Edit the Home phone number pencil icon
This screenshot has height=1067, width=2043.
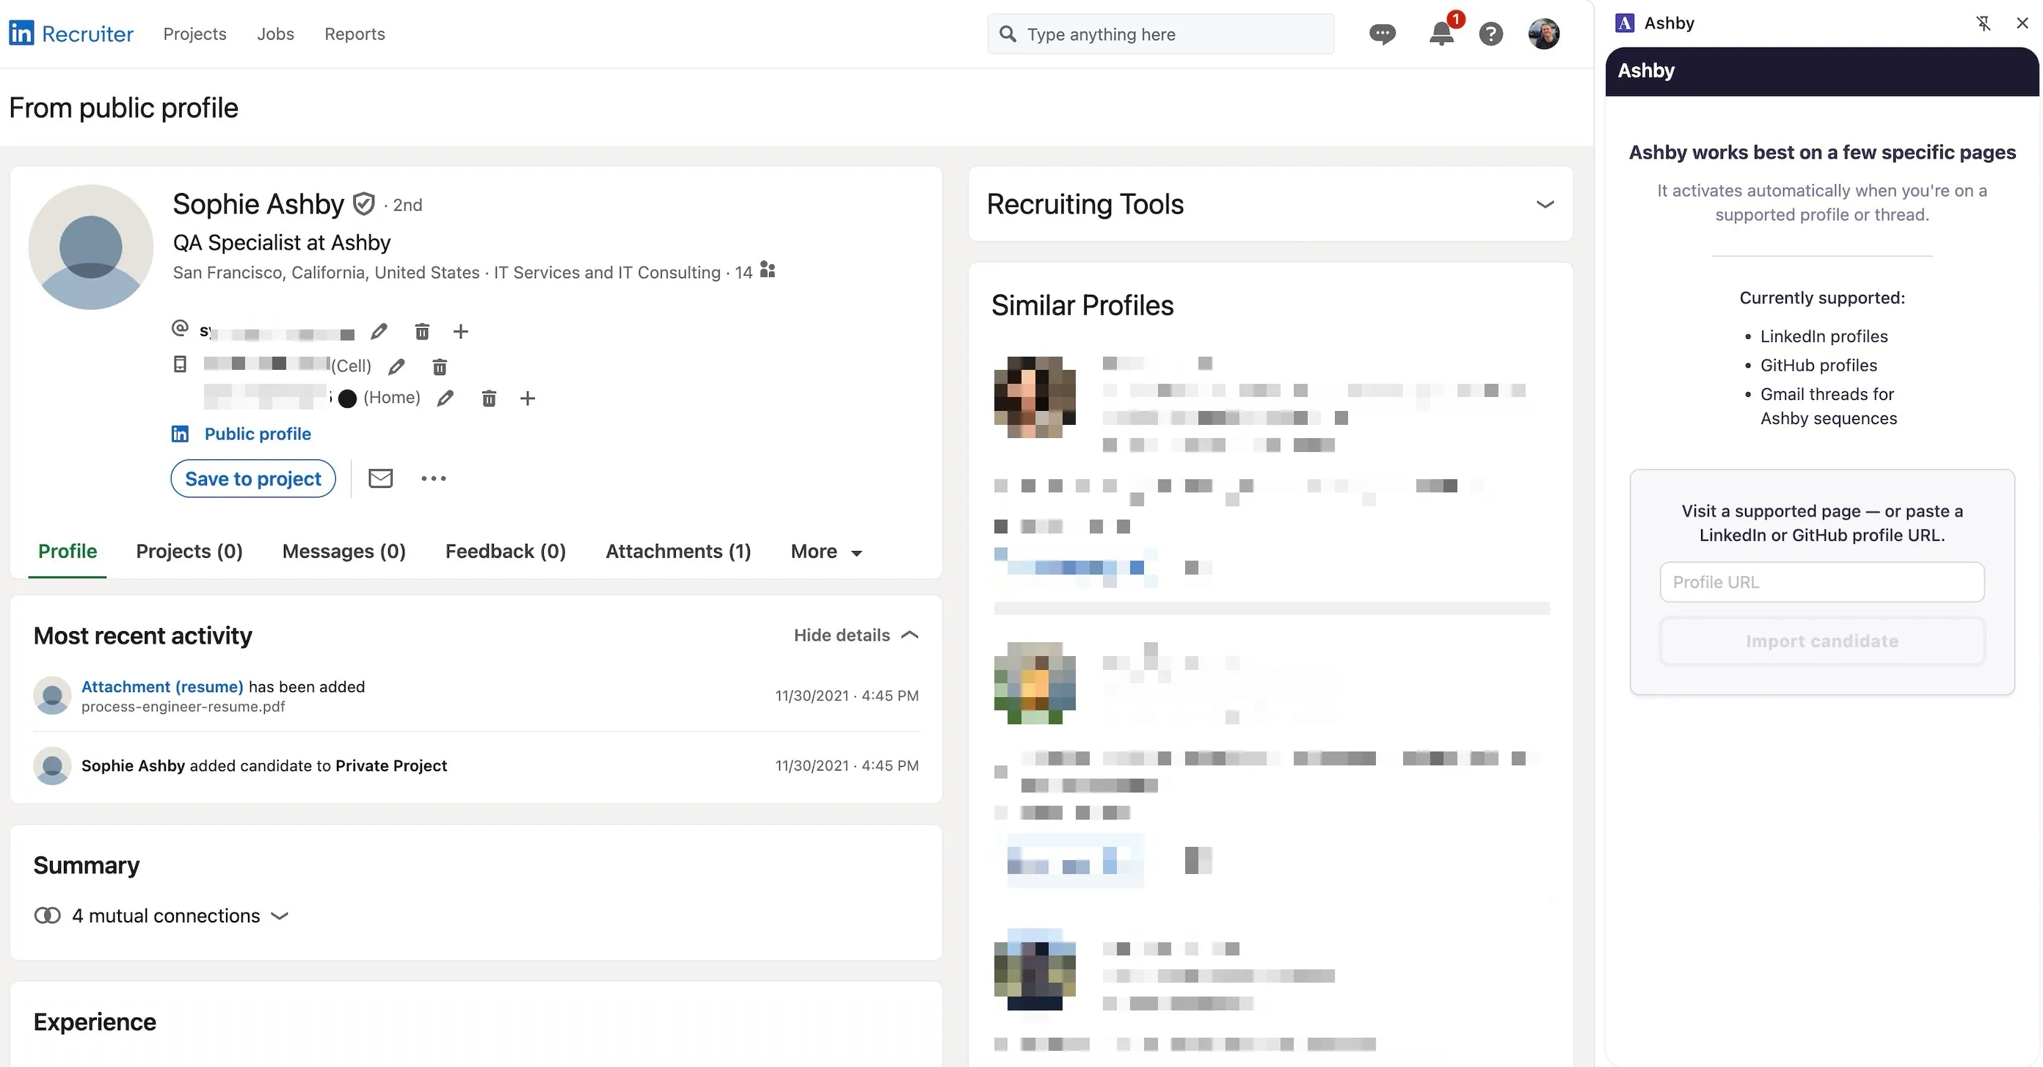(x=445, y=398)
